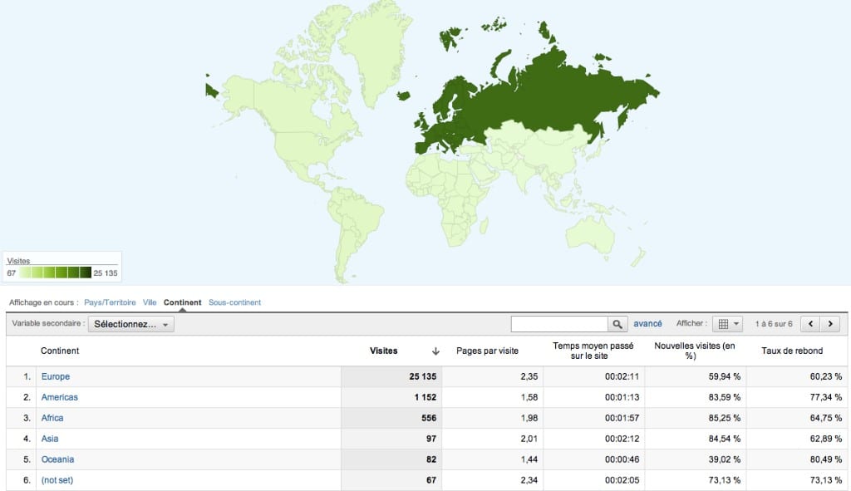Switch to Ville view
851x491 pixels.
coord(150,302)
